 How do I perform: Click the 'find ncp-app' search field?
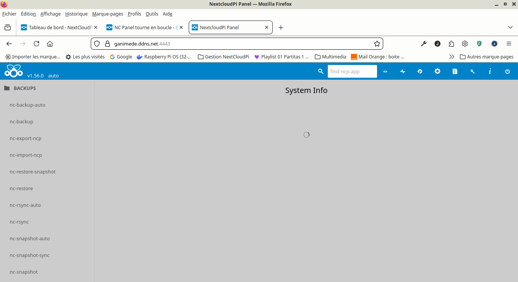[x=352, y=71]
